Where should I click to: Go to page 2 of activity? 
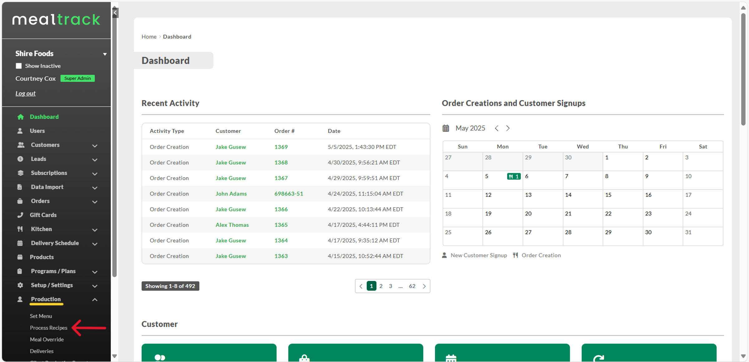click(381, 286)
